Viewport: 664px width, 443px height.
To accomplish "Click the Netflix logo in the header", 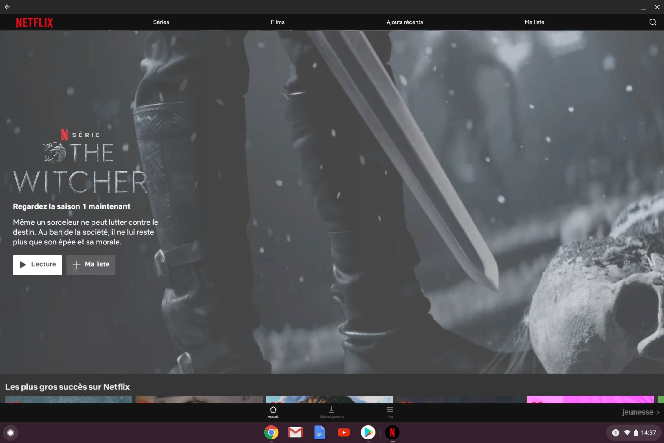I will tap(34, 22).
